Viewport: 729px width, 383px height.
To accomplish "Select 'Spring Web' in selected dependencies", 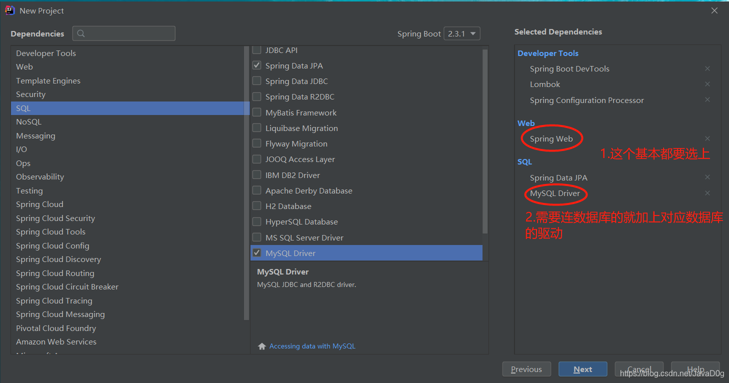I will pos(551,138).
